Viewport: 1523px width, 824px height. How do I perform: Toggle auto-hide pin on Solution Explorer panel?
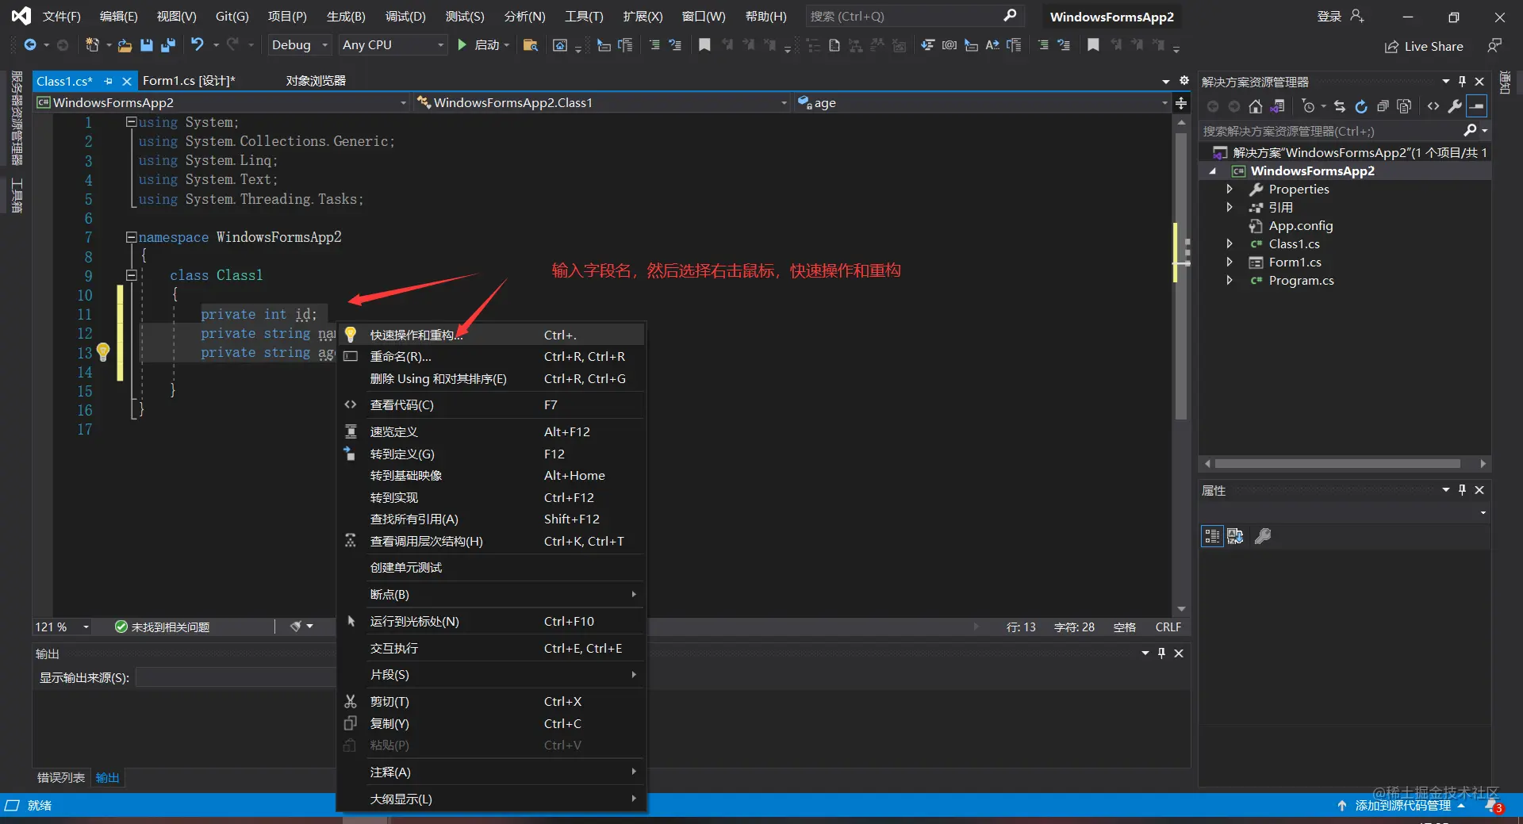click(1462, 82)
